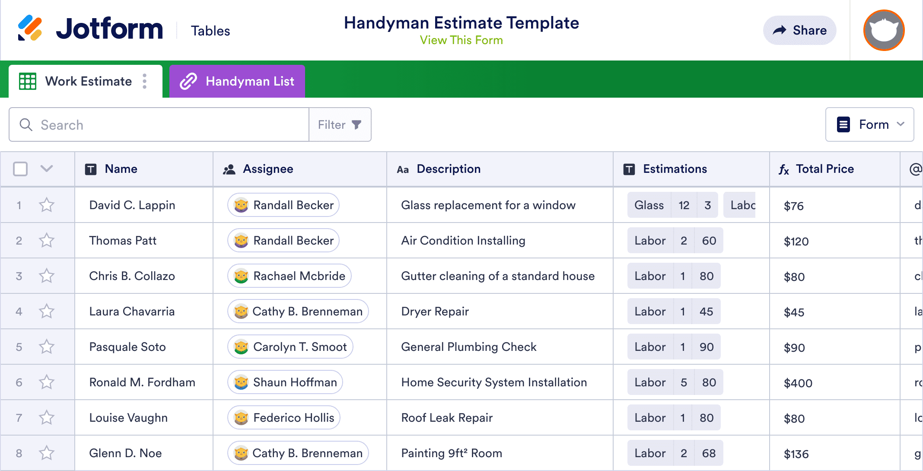Star the David C. Lappin row
This screenshot has width=923, height=471.
click(x=47, y=205)
